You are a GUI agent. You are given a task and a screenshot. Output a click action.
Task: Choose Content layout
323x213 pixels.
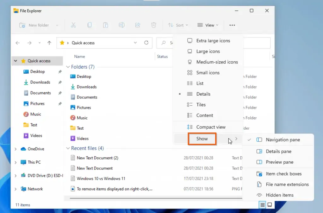pos(208,115)
